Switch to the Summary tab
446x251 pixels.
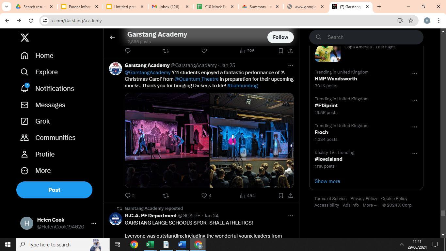pos(260,7)
